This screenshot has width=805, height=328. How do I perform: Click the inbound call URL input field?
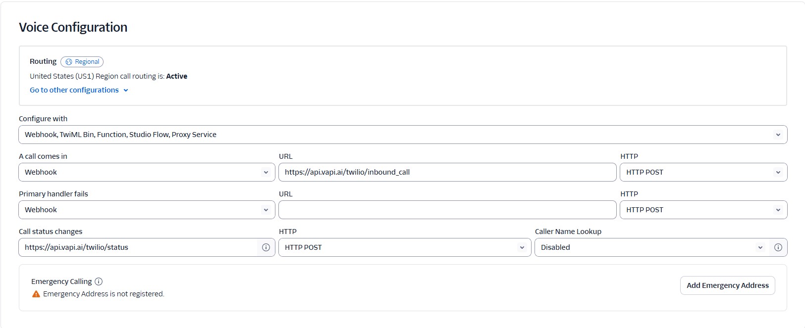[447, 172]
